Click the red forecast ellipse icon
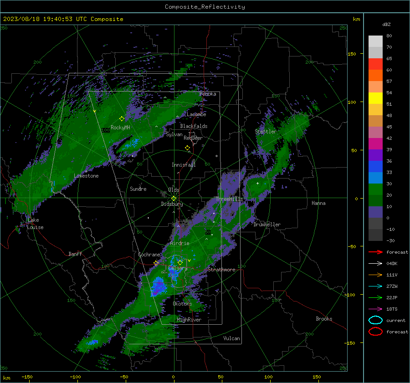The image size is (410, 383). 375,332
